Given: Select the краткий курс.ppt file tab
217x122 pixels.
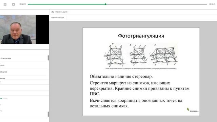Looking at the screenshot, I should coord(58,18).
